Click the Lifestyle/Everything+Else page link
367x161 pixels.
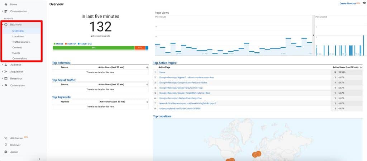[180, 98]
